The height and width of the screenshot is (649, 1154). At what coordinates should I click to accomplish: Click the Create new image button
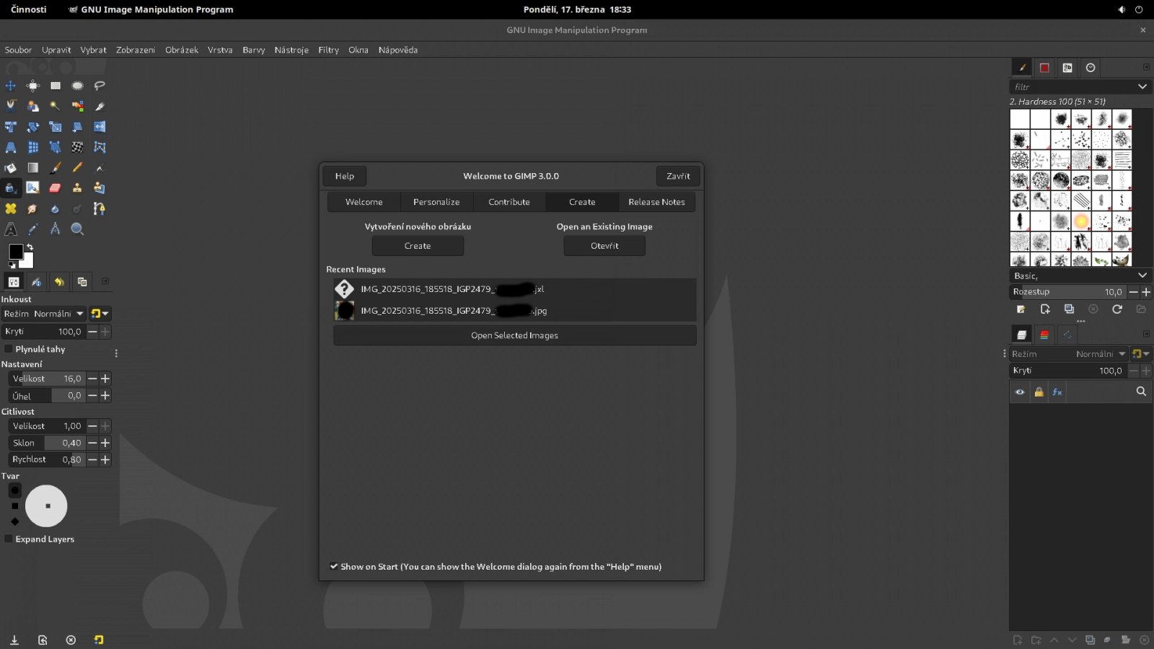(418, 246)
